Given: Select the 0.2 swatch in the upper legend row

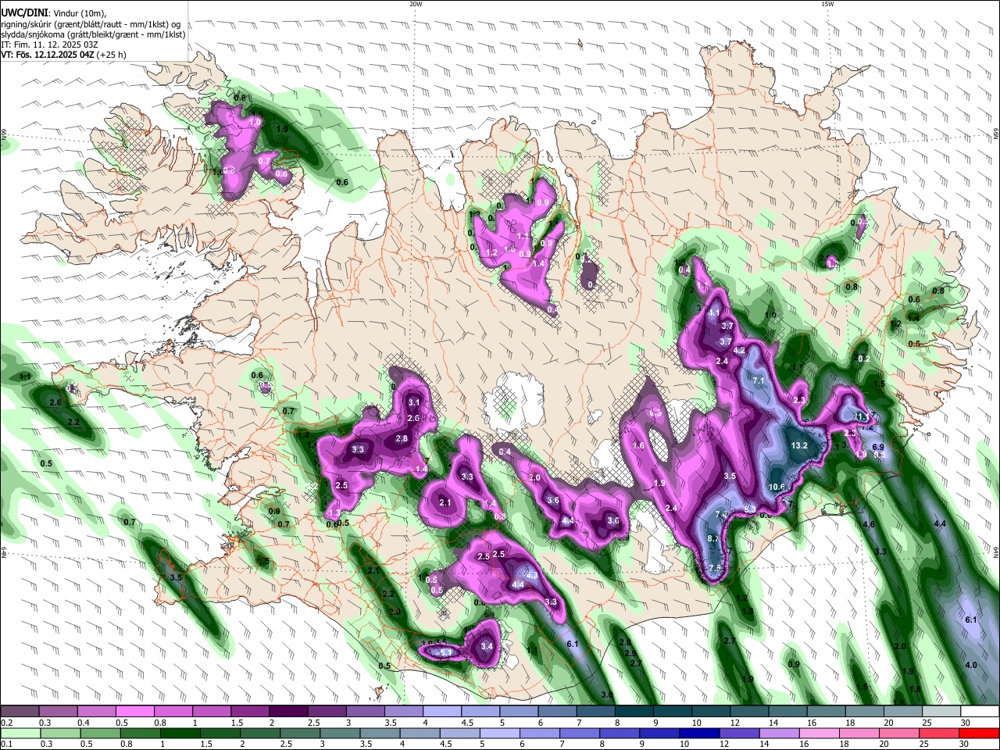Looking at the screenshot, I should pyautogui.click(x=20, y=712).
